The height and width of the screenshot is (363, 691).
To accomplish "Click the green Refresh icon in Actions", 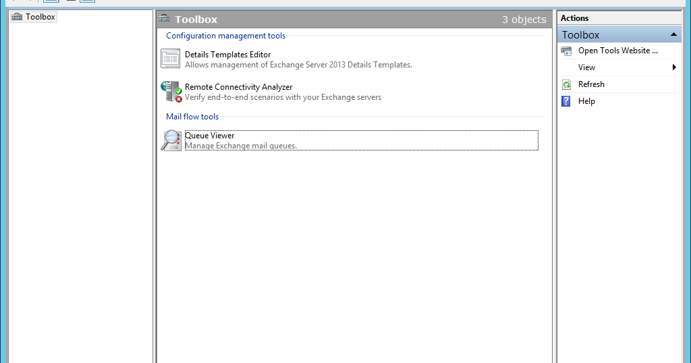I will (x=566, y=84).
